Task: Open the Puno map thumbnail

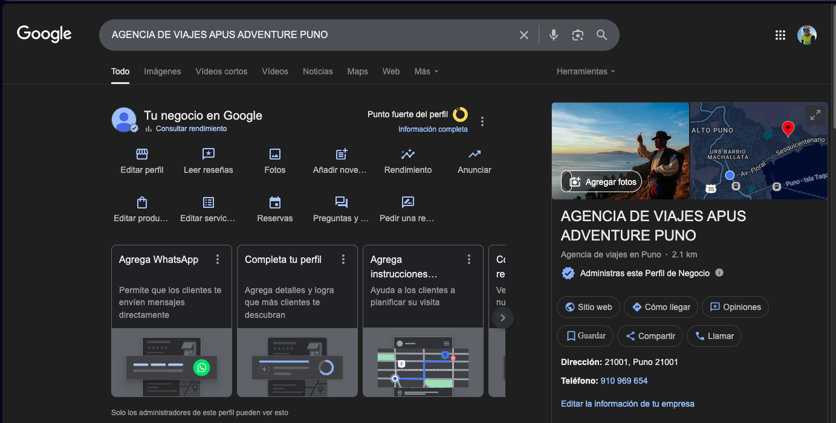Action: [759, 151]
